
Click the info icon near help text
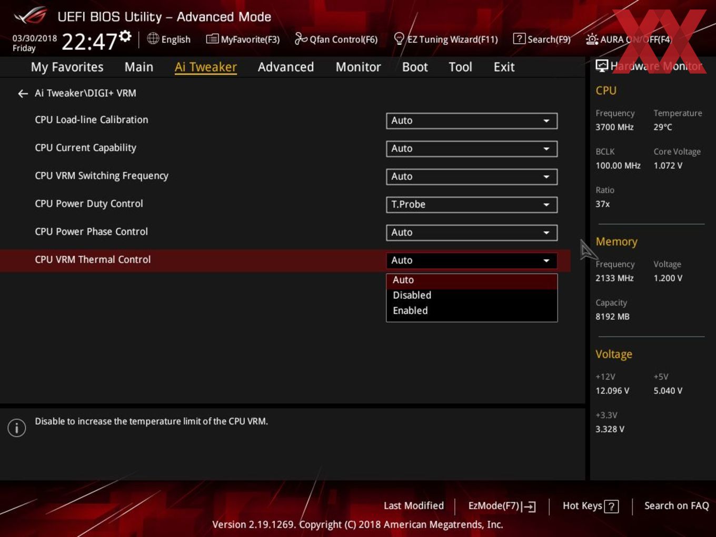(x=17, y=428)
